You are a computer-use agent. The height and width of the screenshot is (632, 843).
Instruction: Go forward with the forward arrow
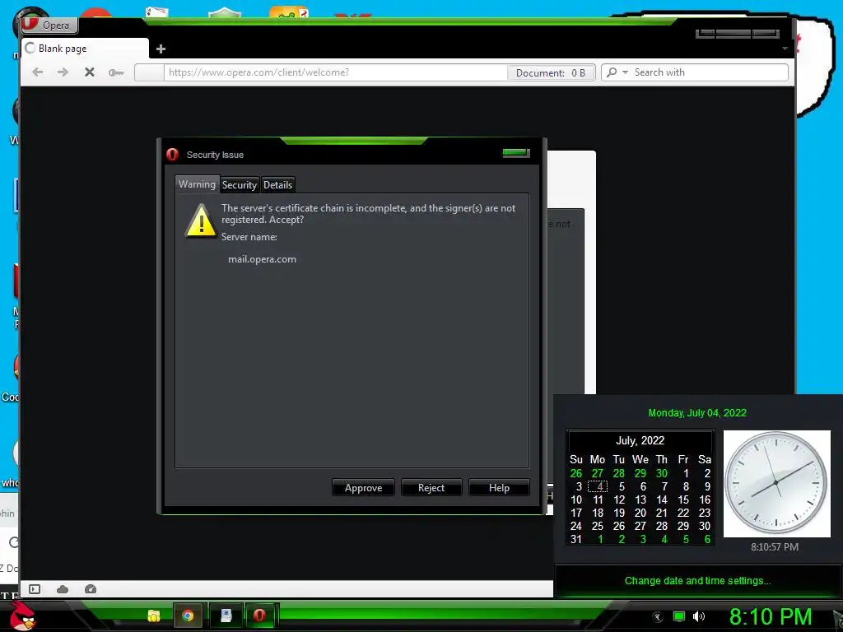(x=63, y=72)
